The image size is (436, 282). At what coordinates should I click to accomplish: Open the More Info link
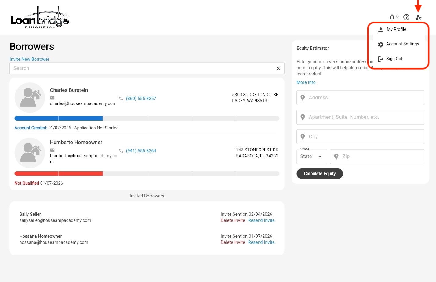click(306, 82)
